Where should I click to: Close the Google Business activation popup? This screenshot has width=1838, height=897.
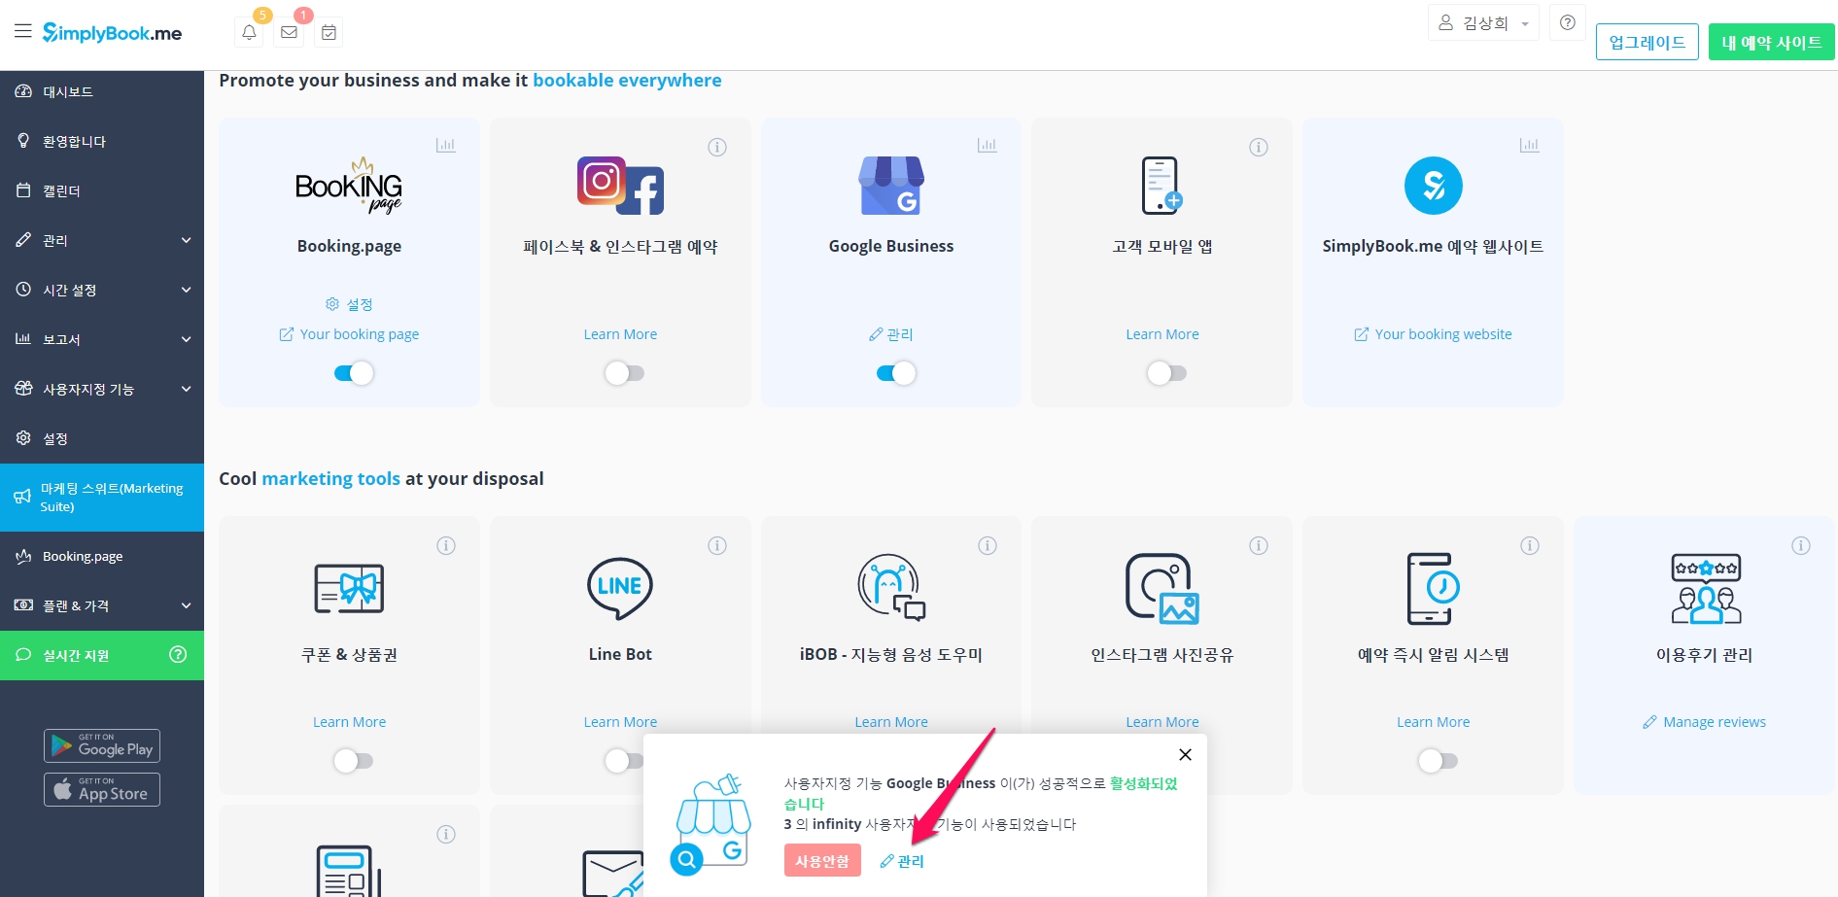pos(1185,755)
